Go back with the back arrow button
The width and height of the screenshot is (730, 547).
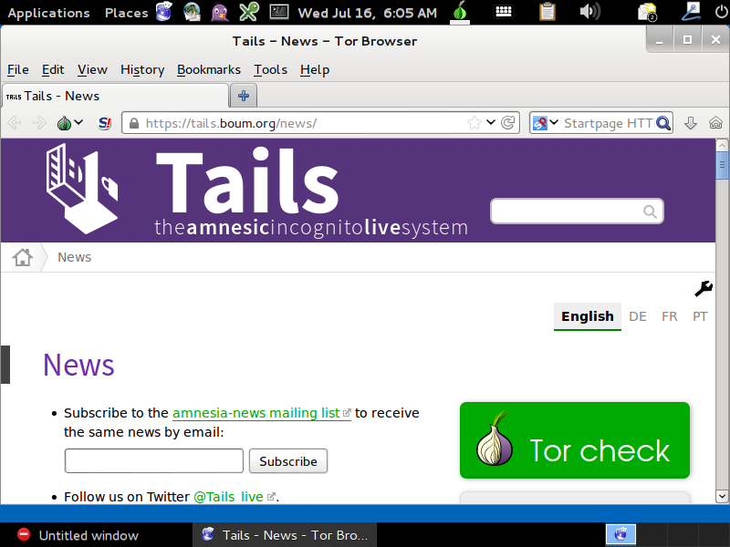tap(15, 123)
